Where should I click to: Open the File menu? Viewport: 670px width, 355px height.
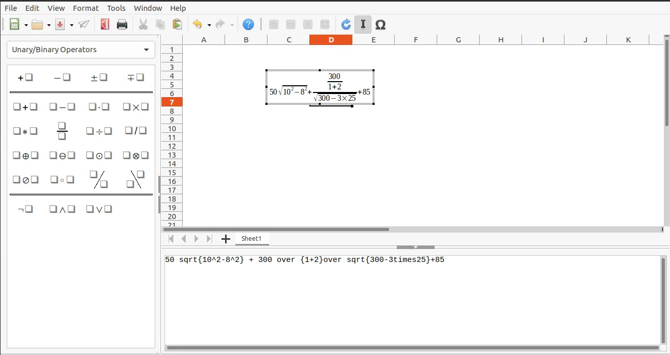pyautogui.click(x=11, y=8)
